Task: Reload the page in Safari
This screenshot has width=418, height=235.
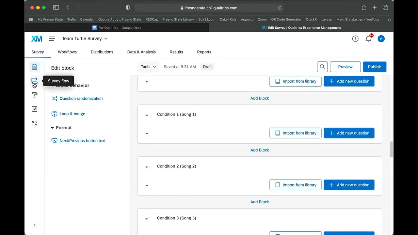Action: tap(280, 8)
